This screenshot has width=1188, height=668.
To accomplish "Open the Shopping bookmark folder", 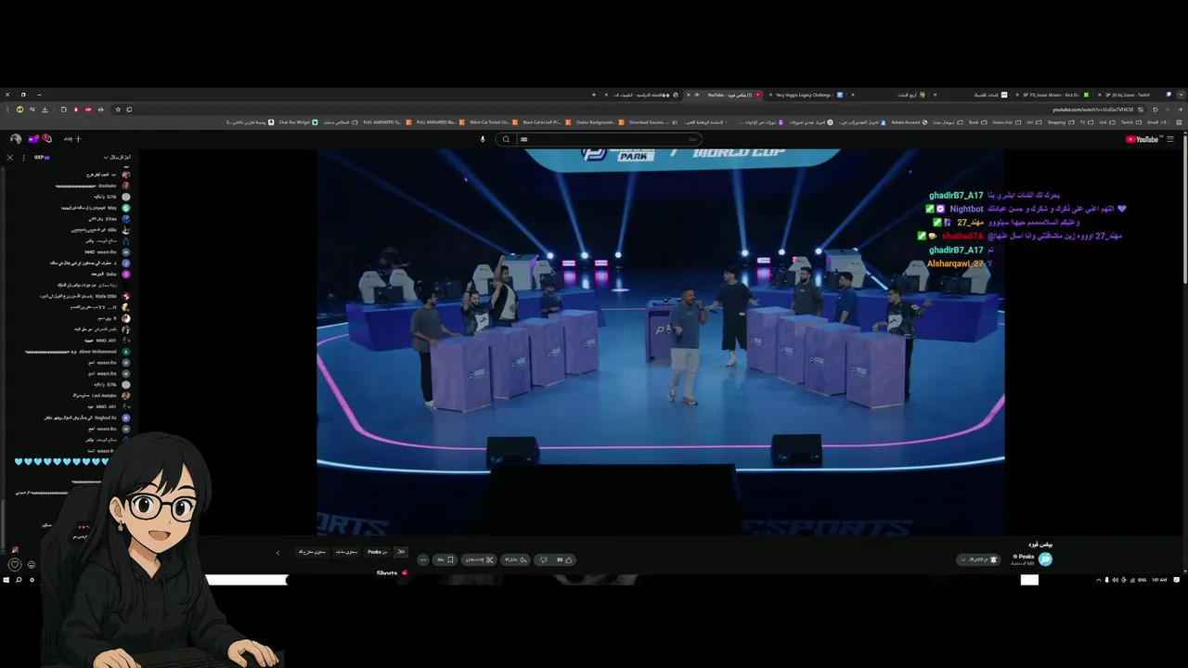I will (1061, 122).
